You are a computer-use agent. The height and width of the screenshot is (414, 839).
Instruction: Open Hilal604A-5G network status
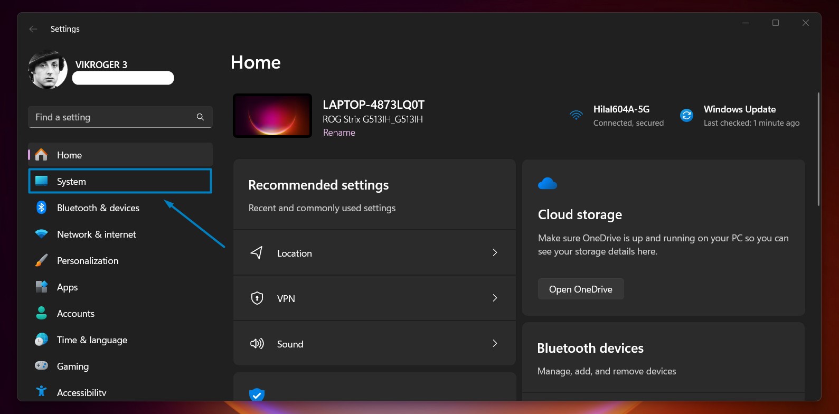click(628, 116)
